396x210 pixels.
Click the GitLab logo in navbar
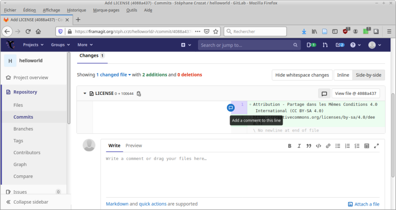tap(10, 44)
